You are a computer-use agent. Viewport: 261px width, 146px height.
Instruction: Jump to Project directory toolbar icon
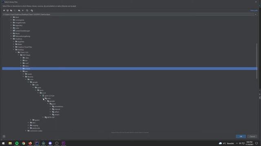coord(11,11)
